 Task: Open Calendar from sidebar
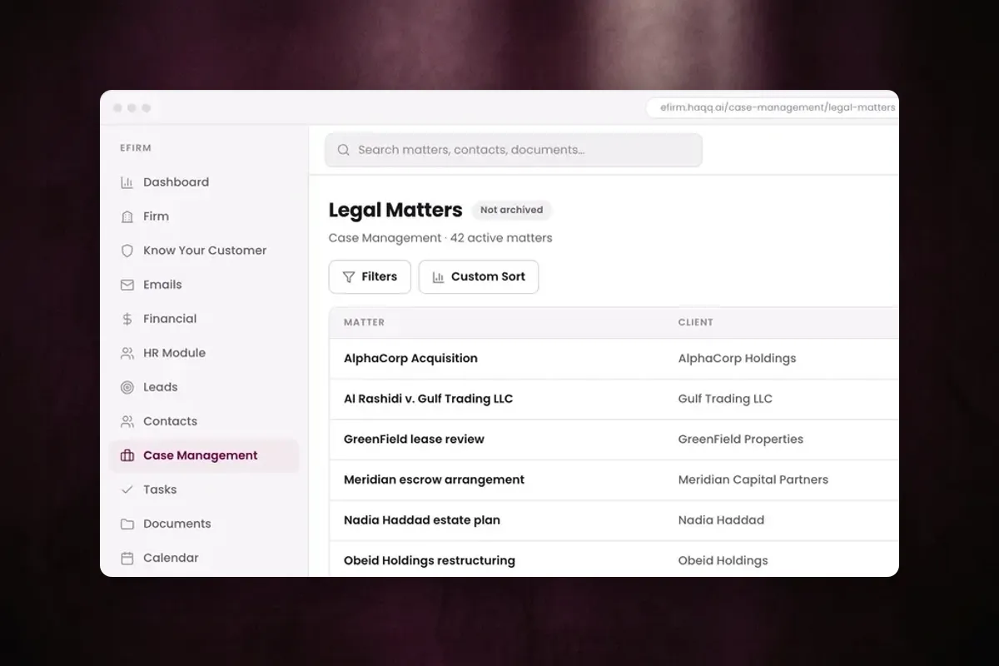pos(204,558)
